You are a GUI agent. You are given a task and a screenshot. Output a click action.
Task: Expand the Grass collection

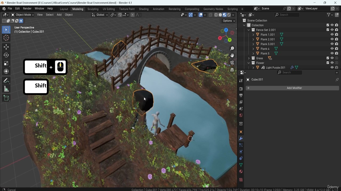coord(249,58)
